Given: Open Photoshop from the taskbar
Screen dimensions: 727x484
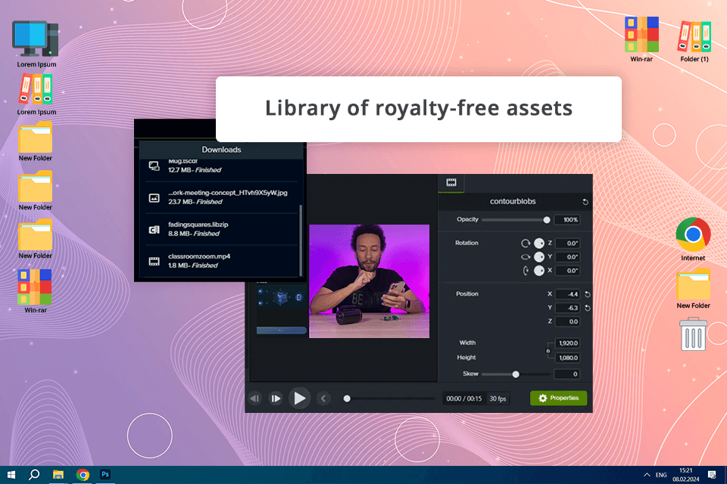Looking at the screenshot, I should tap(105, 474).
